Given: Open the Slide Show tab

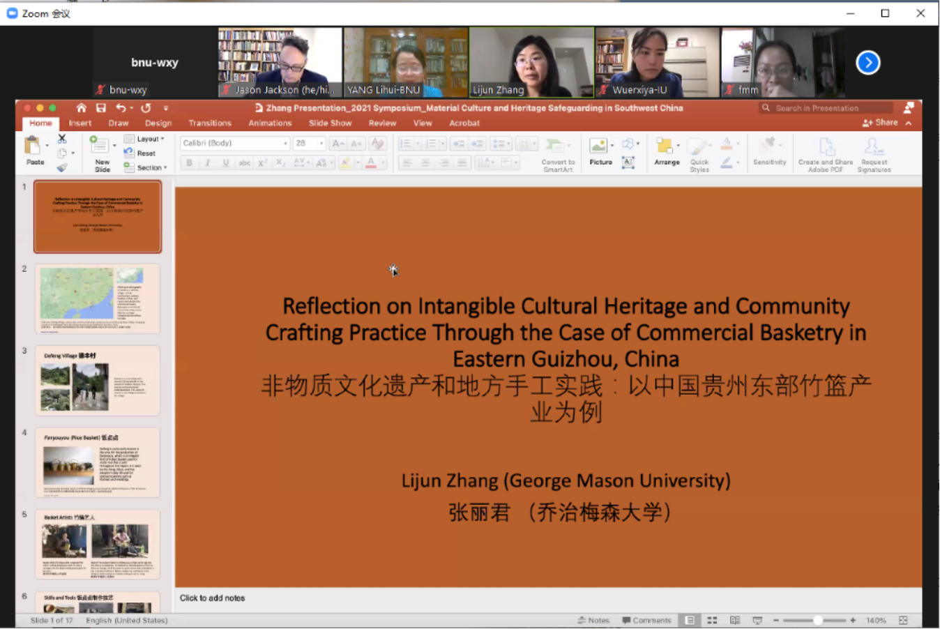Looking at the screenshot, I should pyautogui.click(x=330, y=123).
